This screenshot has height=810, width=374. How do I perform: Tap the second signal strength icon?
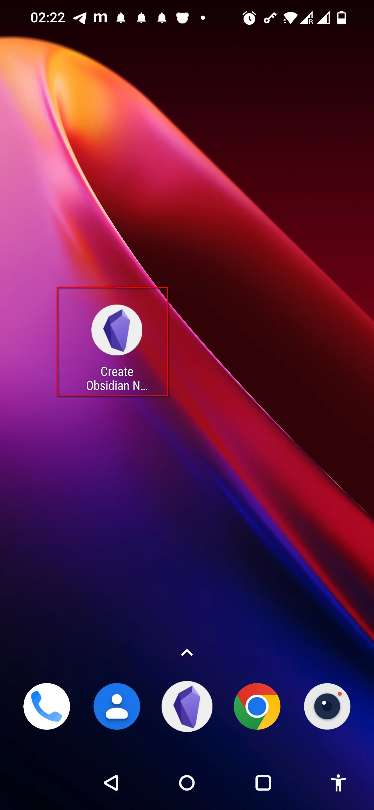[323, 18]
